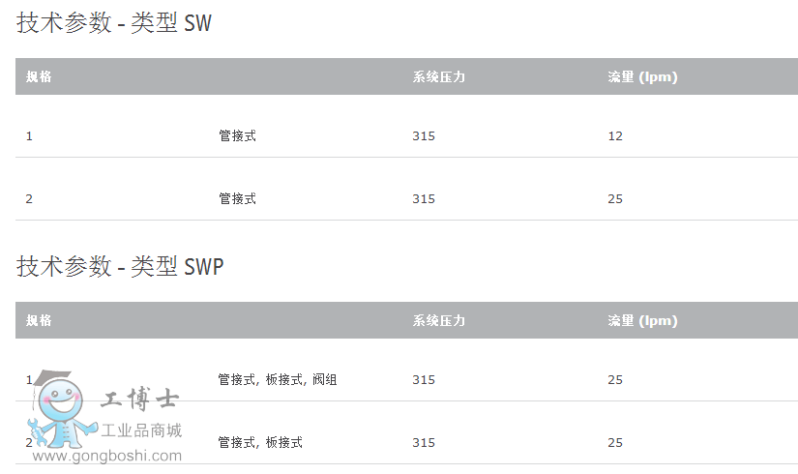Select the 规格 header in SWP table
This screenshot has width=798, height=474.
point(39,320)
